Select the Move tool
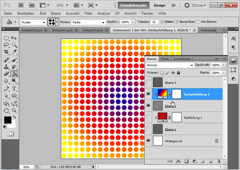Screen dimensions: 240x170 tap(14, 38)
